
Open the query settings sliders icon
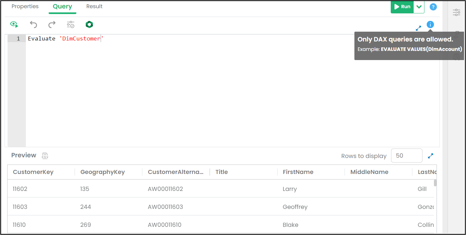tap(71, 24)
